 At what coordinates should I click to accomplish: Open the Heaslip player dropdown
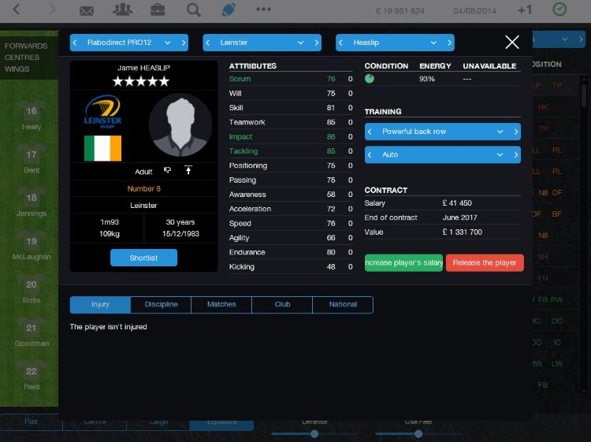tap(395, 43)
